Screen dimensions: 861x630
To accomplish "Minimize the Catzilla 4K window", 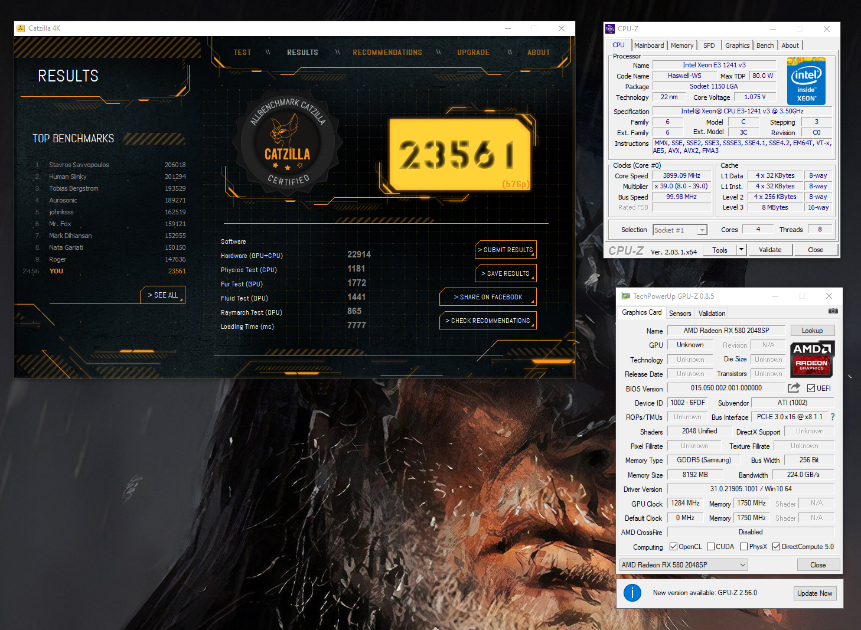I will pos(508,28).
